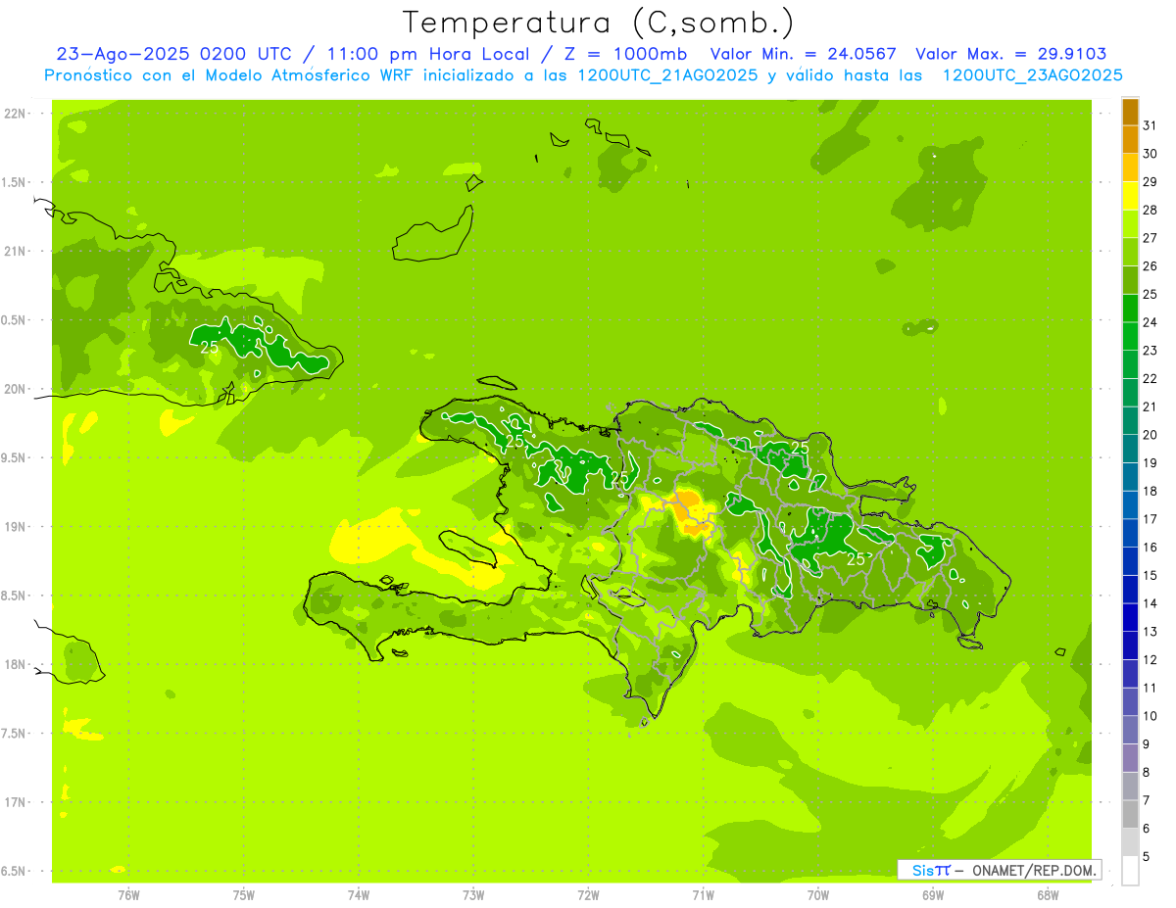Click the '70W' longitude axis label
This screenshot has height=908, width=1176.
point(817,895)
